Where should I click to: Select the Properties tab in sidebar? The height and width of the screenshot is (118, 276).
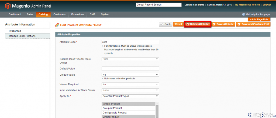tap(28, 31)
